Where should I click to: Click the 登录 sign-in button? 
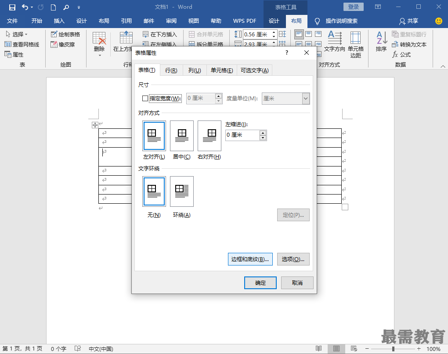pyautogui.click(x=354, y=7)
